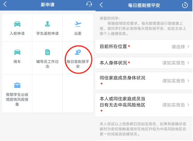Open customer service headset icon
Screen dimensions: 193x141
tap(89, 4)
